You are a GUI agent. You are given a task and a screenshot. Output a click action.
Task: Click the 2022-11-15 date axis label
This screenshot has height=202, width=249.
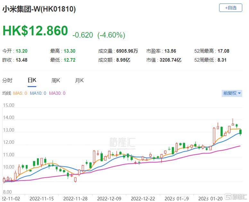(41, 199)
